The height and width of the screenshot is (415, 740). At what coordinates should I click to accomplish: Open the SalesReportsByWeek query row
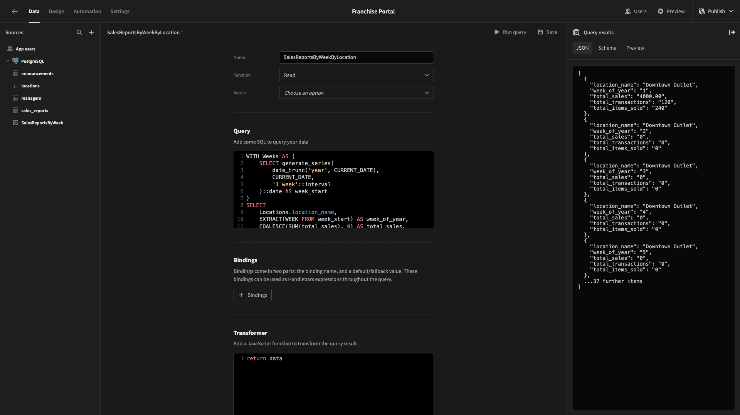50,123
